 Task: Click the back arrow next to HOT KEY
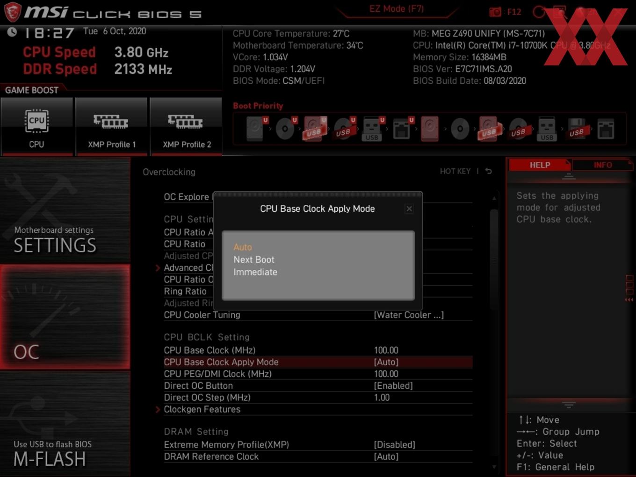click(488, 171)
